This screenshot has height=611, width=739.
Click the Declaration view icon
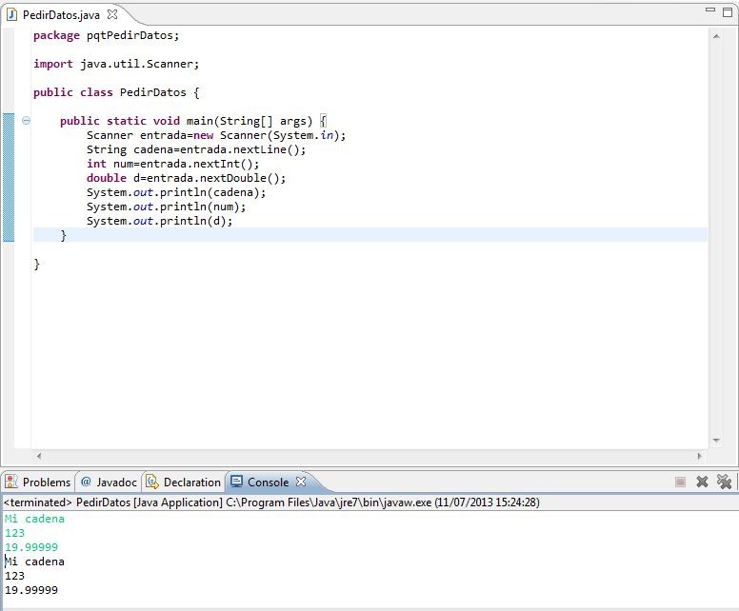tap(152, 482)
